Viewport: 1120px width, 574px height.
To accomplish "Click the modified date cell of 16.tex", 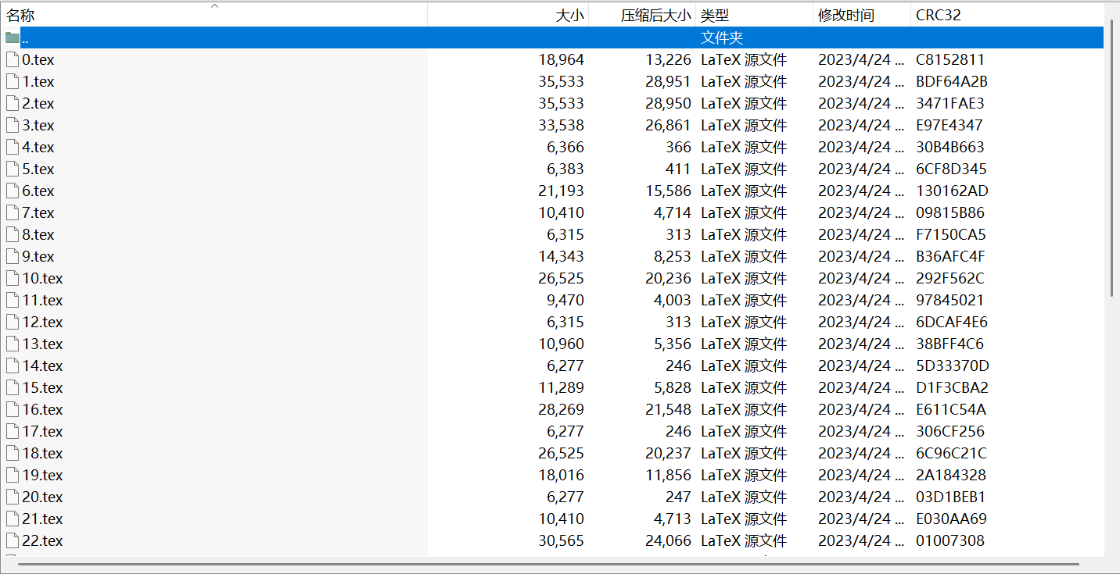I will pos(863,409).
